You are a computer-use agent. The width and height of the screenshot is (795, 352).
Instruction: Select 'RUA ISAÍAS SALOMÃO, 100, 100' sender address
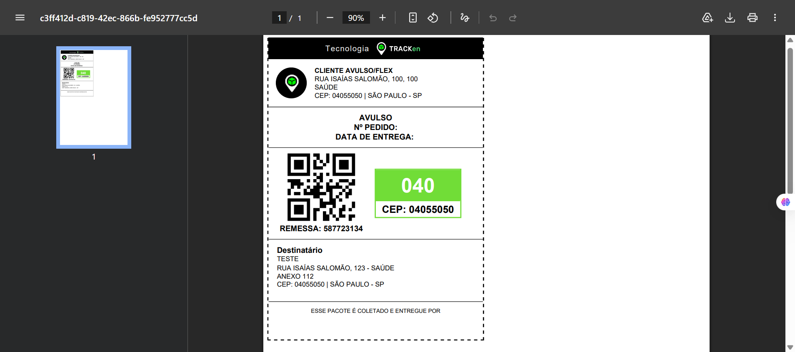click(x=366, y=79)
